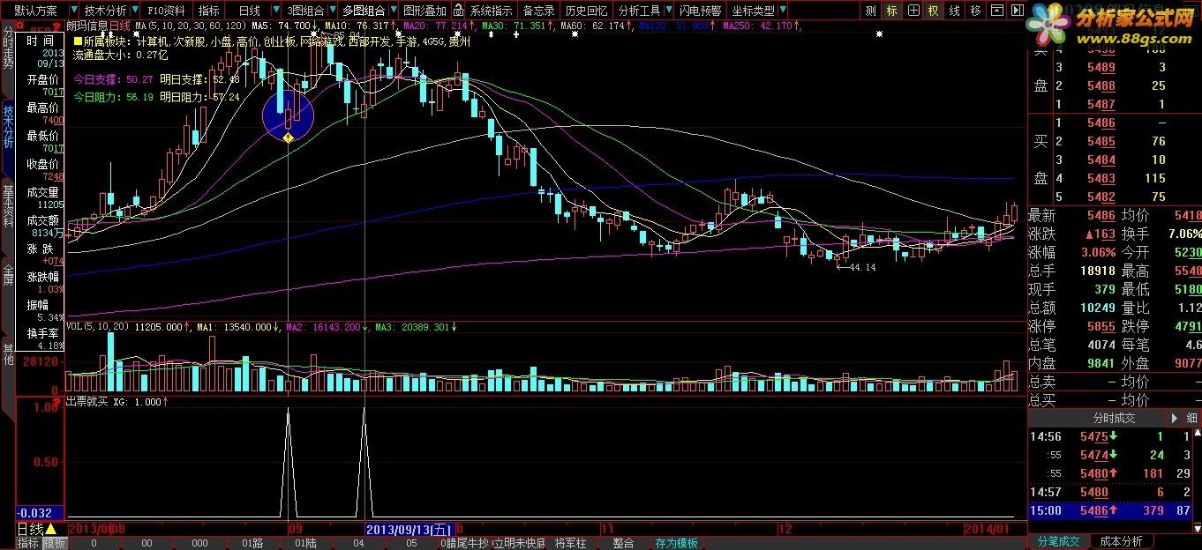This screenshot has width=1202, height=550.
Task: Expand the 多图组合 dropdown arrow
Action: (x=392, y=11)
